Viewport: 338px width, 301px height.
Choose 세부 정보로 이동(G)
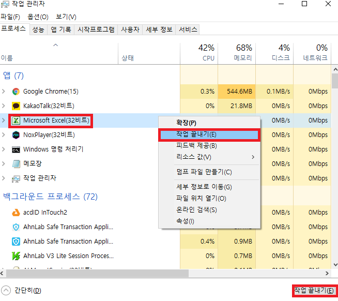(209, 187)
